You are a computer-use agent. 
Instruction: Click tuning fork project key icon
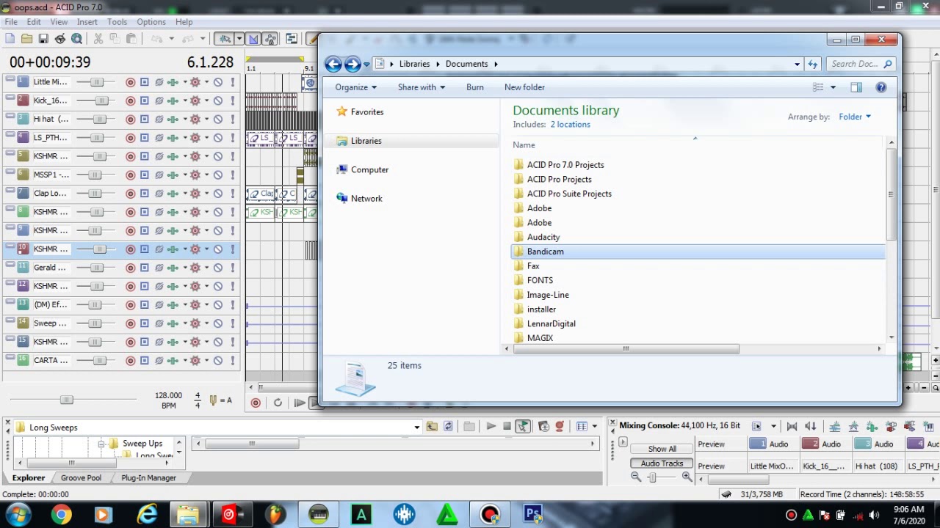(213, 400)
